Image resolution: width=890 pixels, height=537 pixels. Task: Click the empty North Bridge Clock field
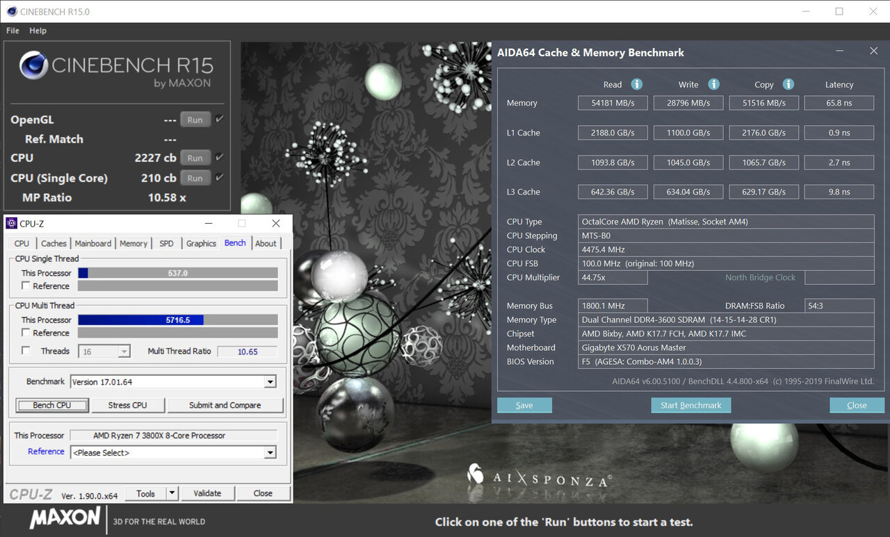point(839,277)
